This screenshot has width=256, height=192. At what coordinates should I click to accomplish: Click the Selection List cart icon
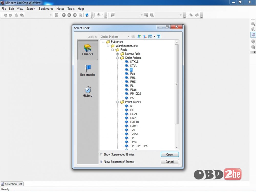(3, 184)
